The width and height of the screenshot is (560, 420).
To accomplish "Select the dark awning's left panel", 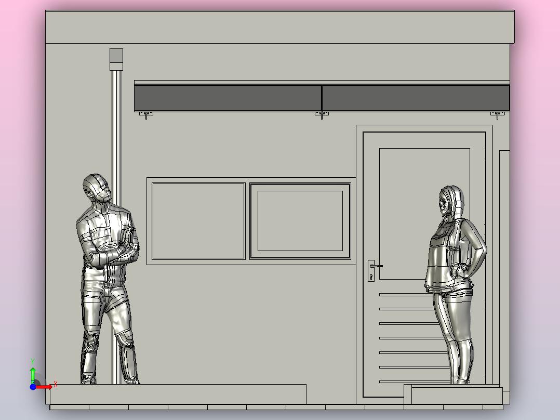I will pyautogui.click(x=228, y=98).
